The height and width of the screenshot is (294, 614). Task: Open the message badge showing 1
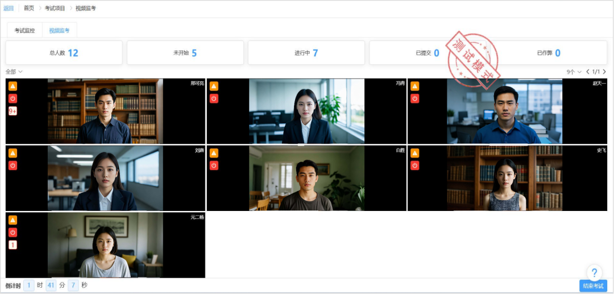point(13,245)
